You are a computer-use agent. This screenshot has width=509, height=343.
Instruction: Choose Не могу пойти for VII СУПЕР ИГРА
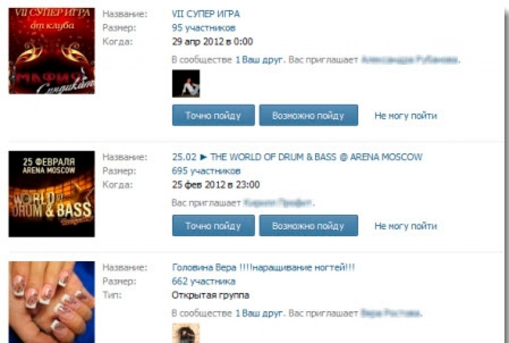pos(406,115)
